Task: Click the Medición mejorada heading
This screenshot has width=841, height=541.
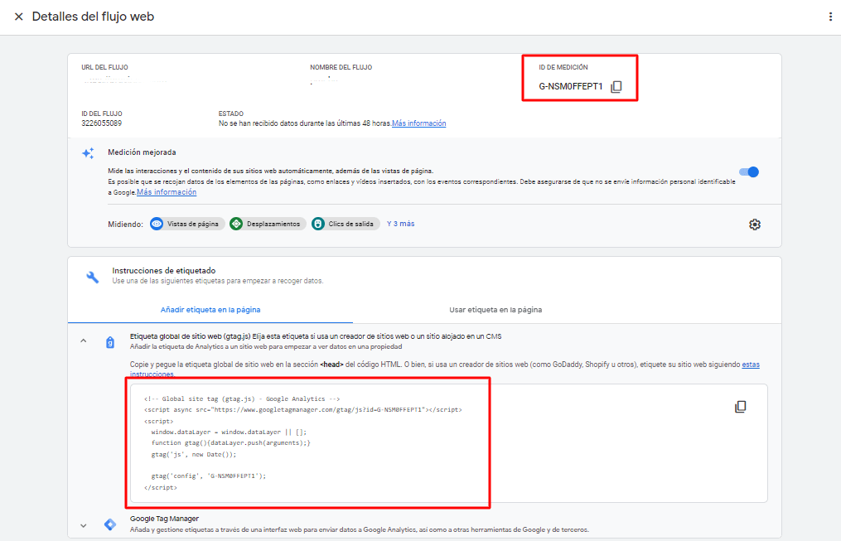Action: 142,152
